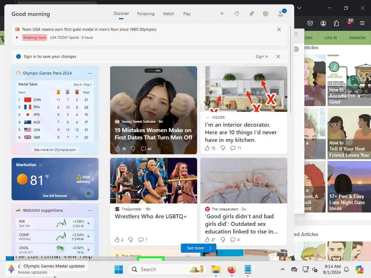Image resolution: width=371 pixels, height=278 pixels.
Task: Dismiss the breaking news banner
Action: [279, 29]
